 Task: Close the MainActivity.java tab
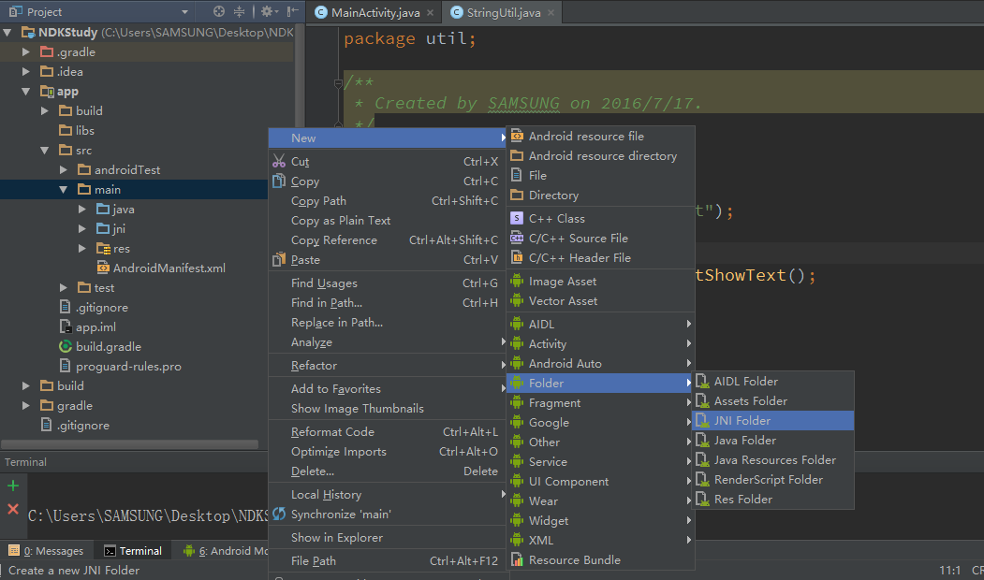point(430,12)
